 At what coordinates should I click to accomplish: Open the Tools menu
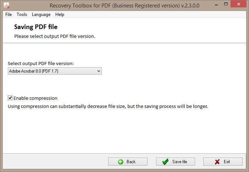click(22, 15)
